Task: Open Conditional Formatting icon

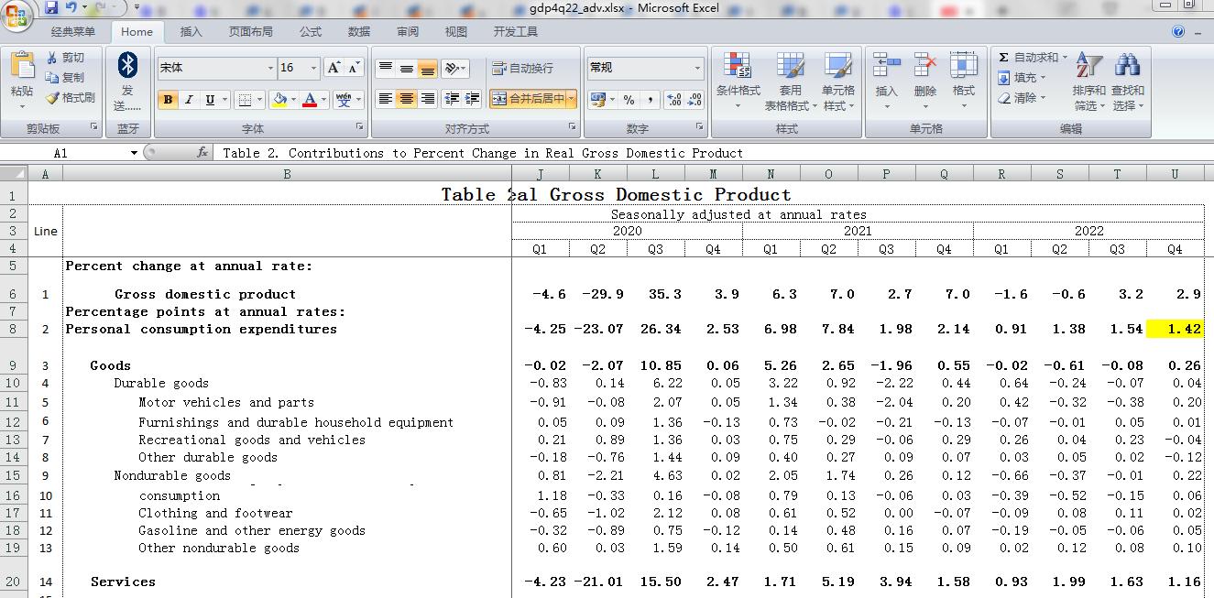Action: pos(737,66)
